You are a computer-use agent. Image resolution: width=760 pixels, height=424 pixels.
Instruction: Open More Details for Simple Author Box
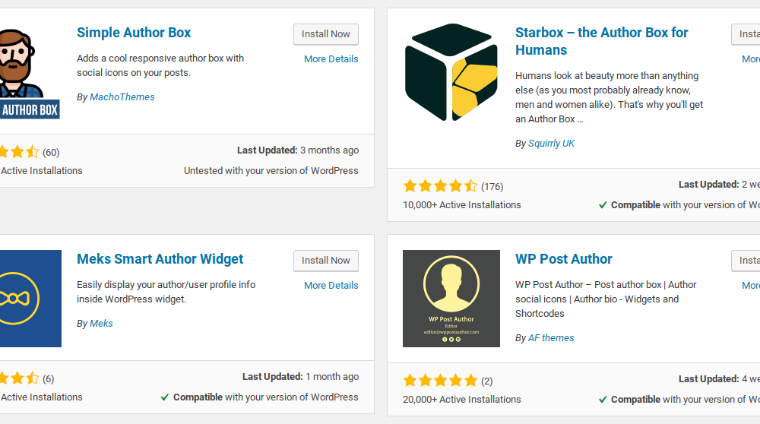click(x=331, y=59)
